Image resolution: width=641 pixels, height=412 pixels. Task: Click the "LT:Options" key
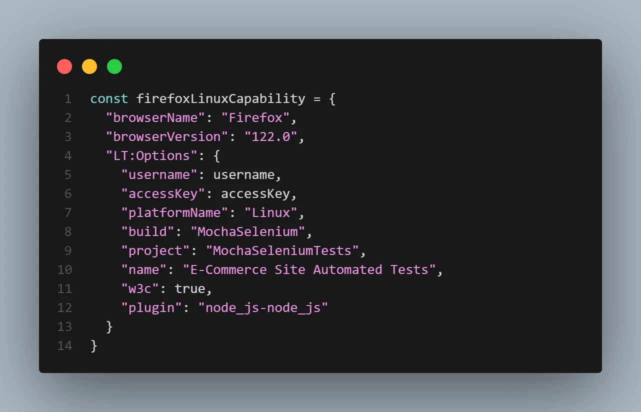[148, 155]
